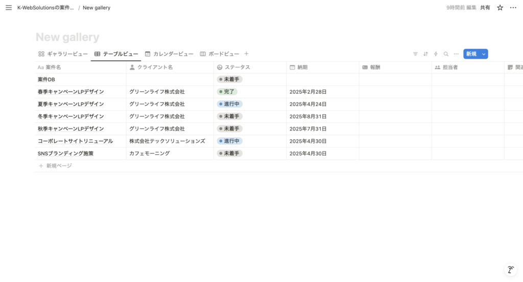Add a row via 新規ページ
Screen dimensions: 523x282
56,166
